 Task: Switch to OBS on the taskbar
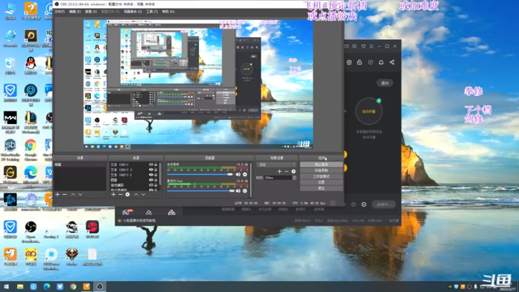point(100,287)
